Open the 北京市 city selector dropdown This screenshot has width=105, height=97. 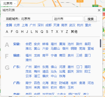pos(9,3)
